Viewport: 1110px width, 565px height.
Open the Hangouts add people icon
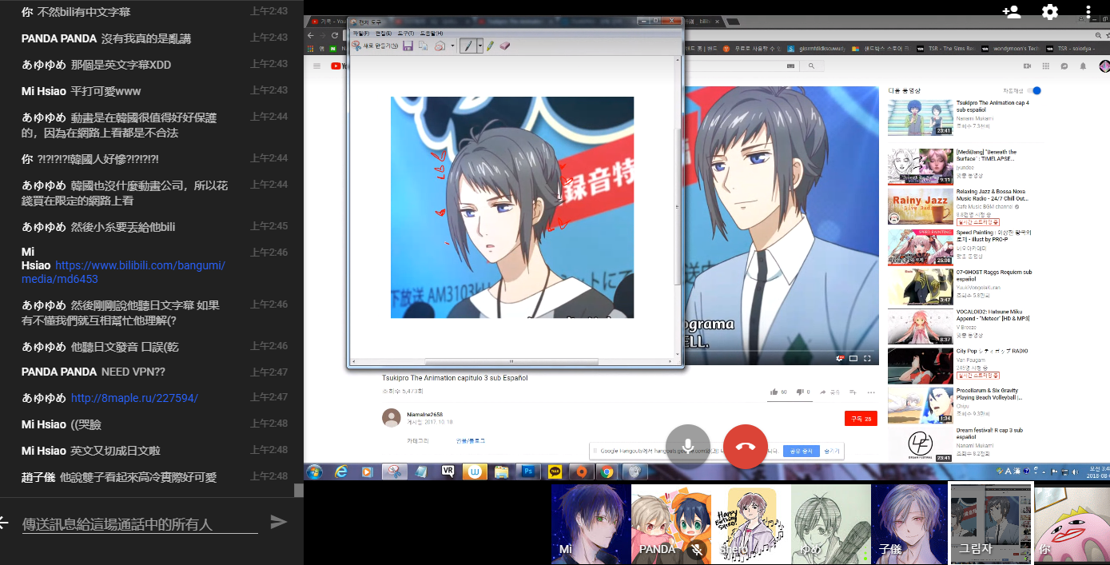[x=1011, y=11]
